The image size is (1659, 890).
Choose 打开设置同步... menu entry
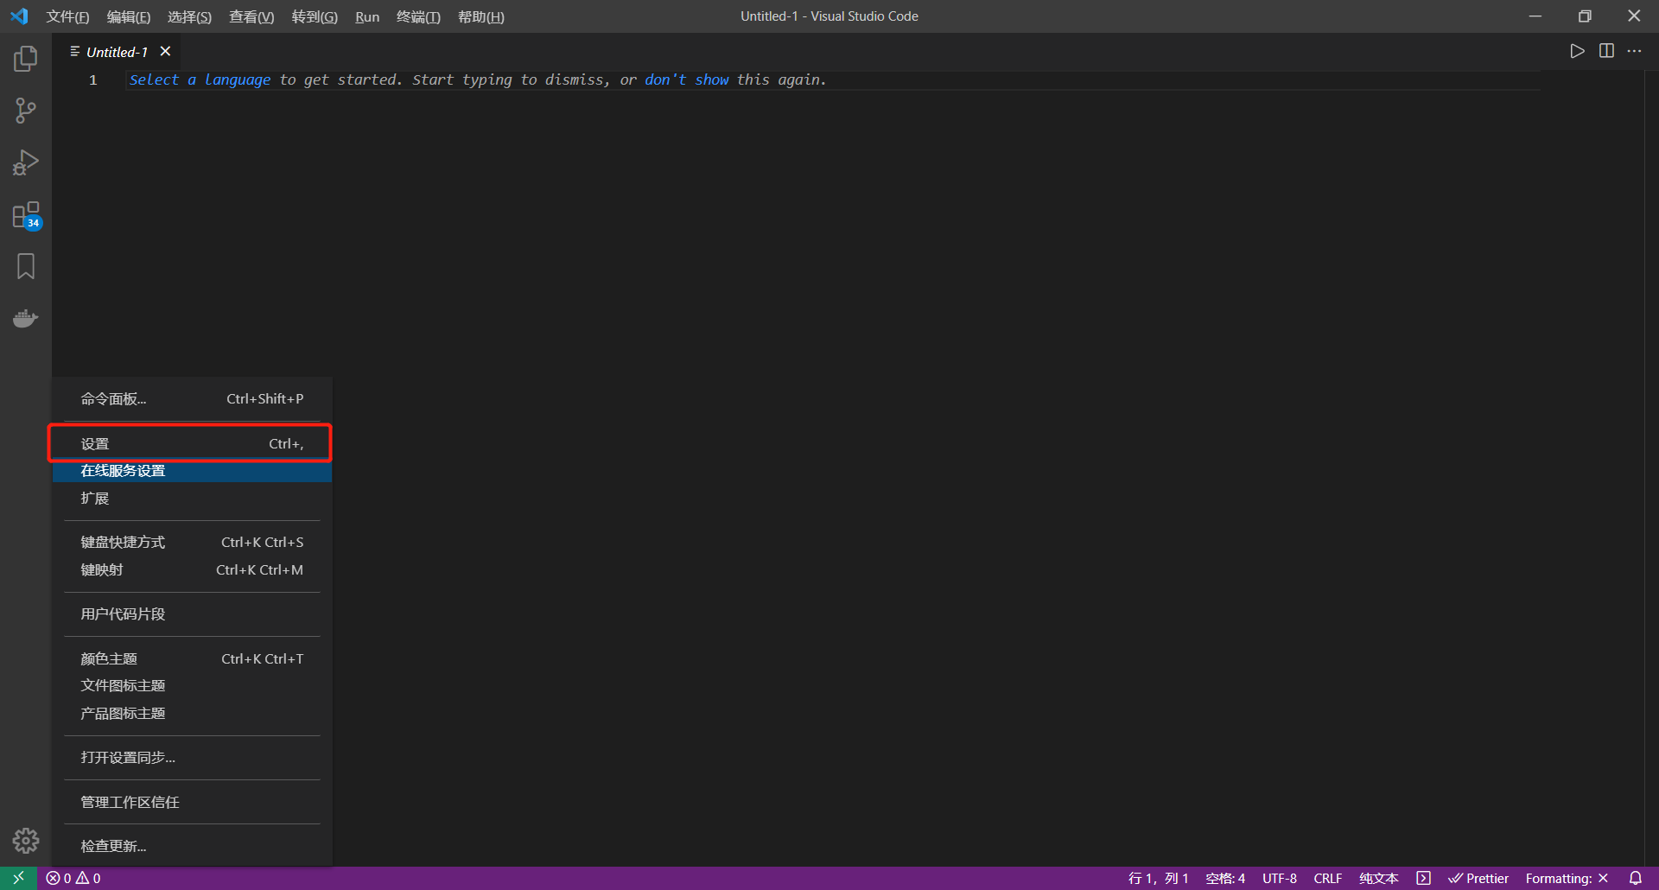[192, 758]
